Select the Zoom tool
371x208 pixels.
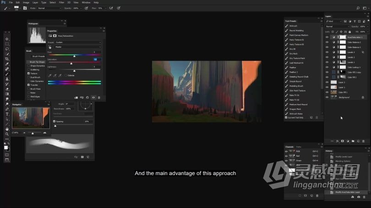(x=7, y=134)
